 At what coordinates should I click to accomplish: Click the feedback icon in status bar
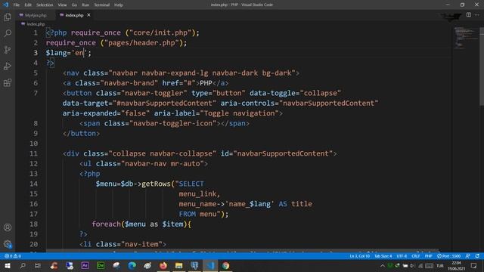[467, 256]
